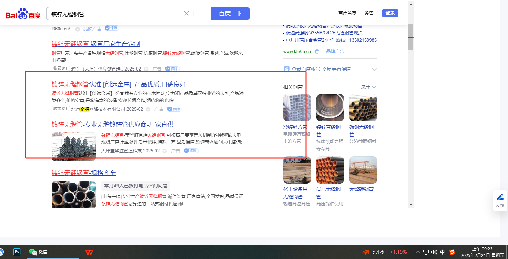
Task: Click the 比亚迪 stock widget in taskbar
Action: (x=385, y=252)
